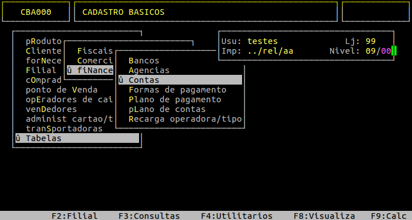Open tranSportadoras menu entry
This screenshot has height=220, width=412.
(64, 129)
